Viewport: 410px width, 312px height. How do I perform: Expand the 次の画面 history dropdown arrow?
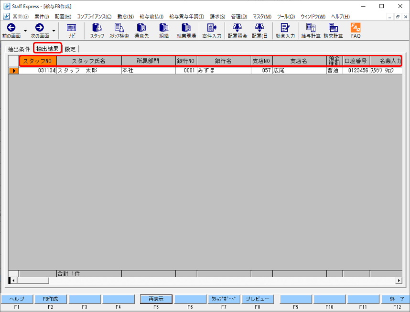[54, 31]
